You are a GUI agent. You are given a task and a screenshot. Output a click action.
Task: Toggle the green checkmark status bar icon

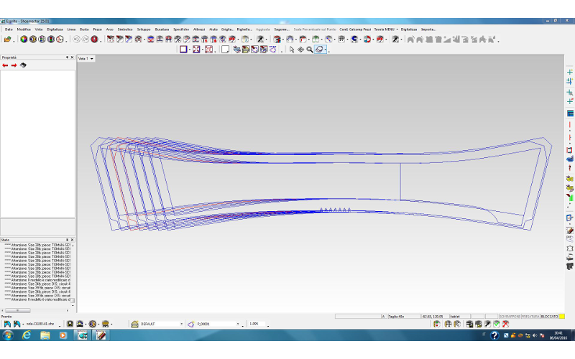497,325
